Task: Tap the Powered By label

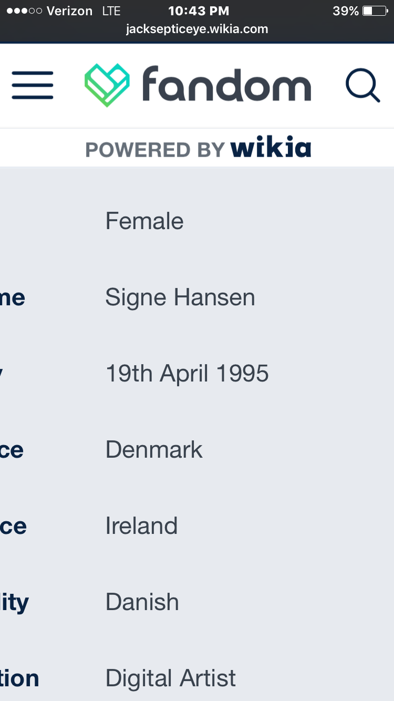Action: (155, 150)
